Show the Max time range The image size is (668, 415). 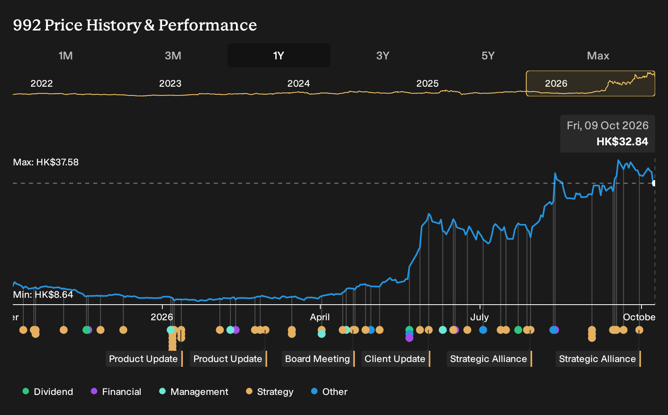(598, 55)
